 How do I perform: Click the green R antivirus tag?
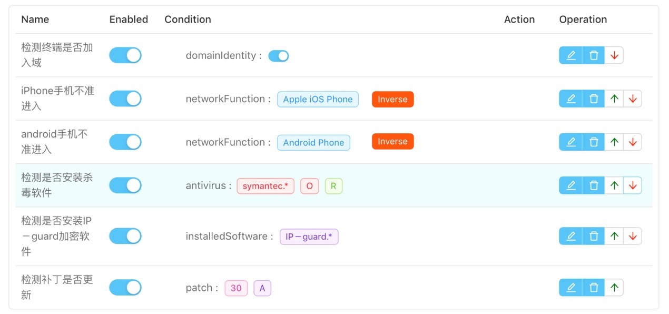click(x=333, y=186)
